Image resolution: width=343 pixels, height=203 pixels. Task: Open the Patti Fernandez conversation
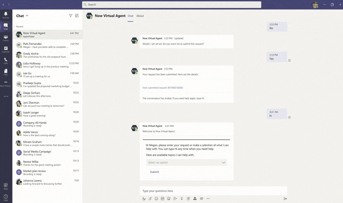coord(47,45)
